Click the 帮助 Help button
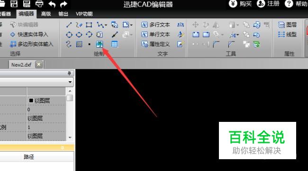Image resolution: width=308 pixels, height=171 pixels. pyautogui.click(x=296, y=4)
